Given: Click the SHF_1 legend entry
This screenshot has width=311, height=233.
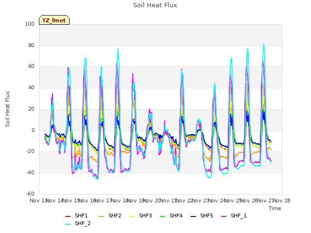Looking at the screenshot, I should (x=234, y=216).
